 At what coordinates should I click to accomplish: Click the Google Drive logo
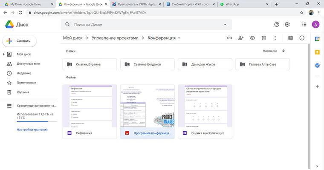coord(9,24)
